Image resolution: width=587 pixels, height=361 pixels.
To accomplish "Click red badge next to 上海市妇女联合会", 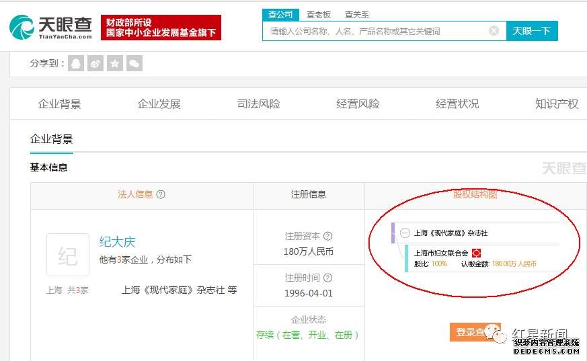I will 476,253.
